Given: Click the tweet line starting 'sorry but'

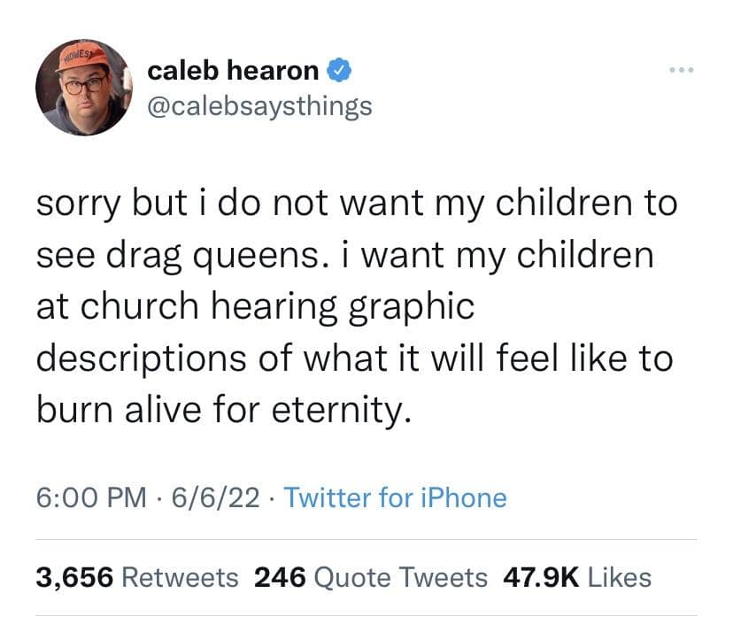Looking at the screenshot, I should (356, 204).
